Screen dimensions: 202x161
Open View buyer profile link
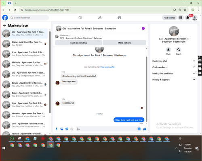[107, 67]
